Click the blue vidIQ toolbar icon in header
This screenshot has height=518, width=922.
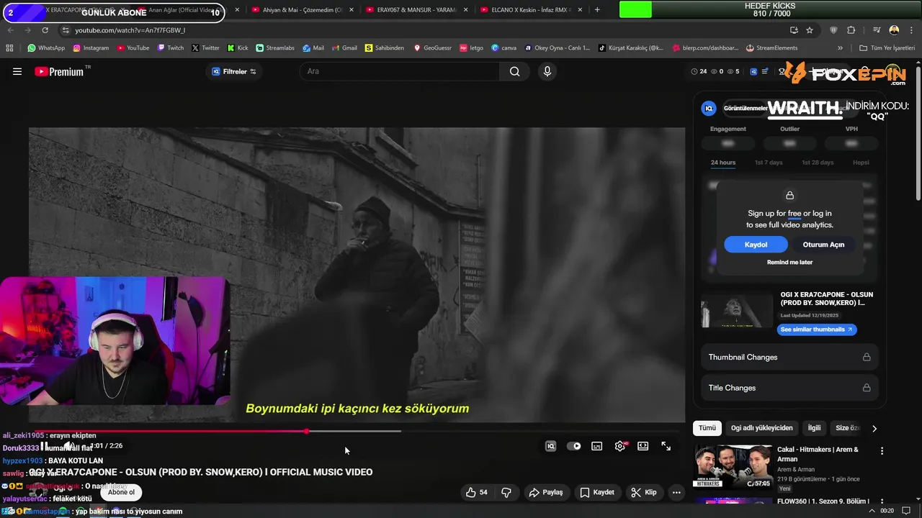point(753,71)
